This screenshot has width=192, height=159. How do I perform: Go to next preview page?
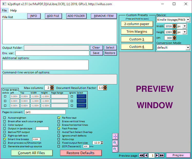[x=157, y=155]
